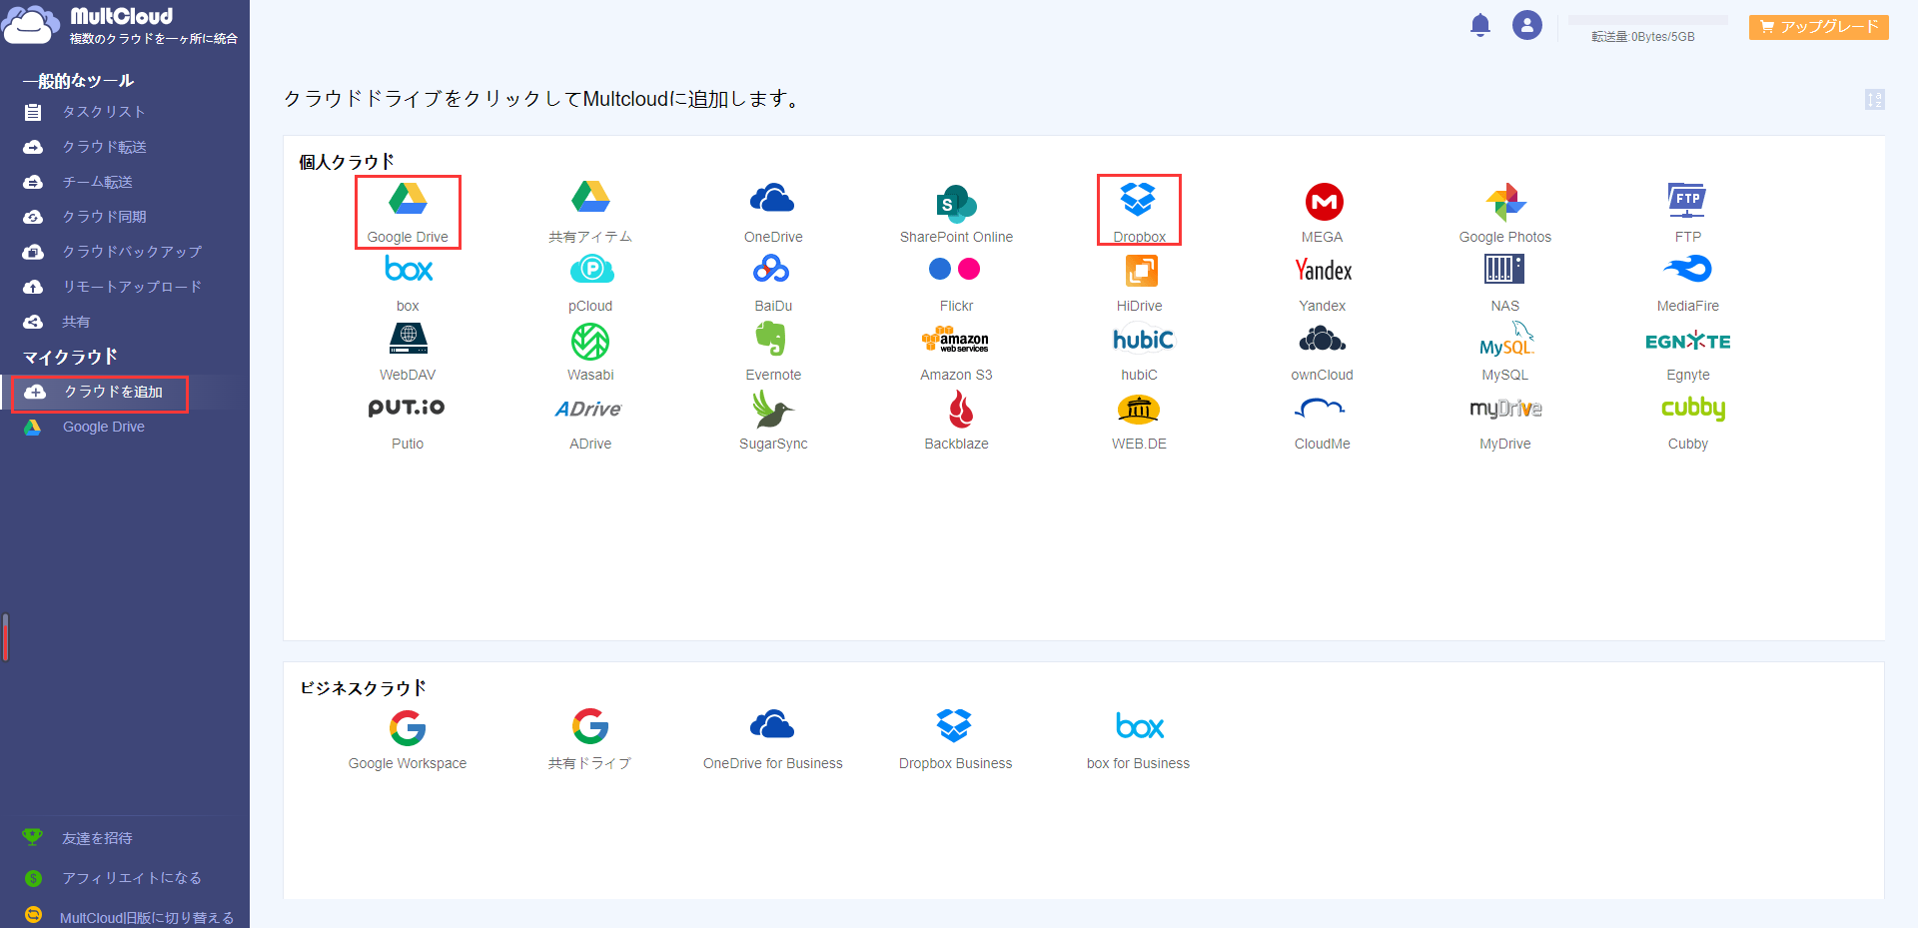Click MultCloud旧版に切り替える switch link
Screen dimensions: 1918x928
tap(146, 917)
